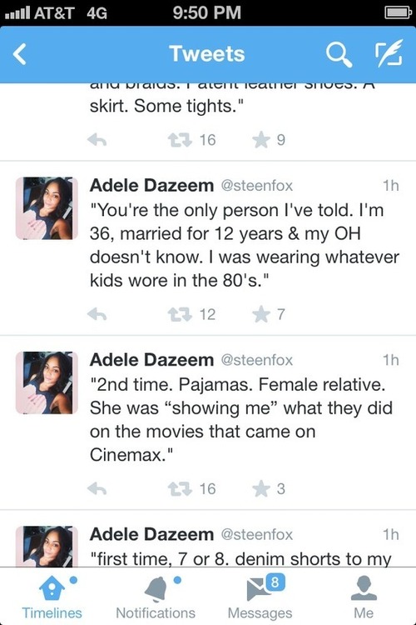Tap the back arrow in the header
This screenshot has width=416, height=625.
[19, 54]
